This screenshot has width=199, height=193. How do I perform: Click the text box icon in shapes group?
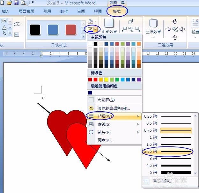tap(17, 34)
